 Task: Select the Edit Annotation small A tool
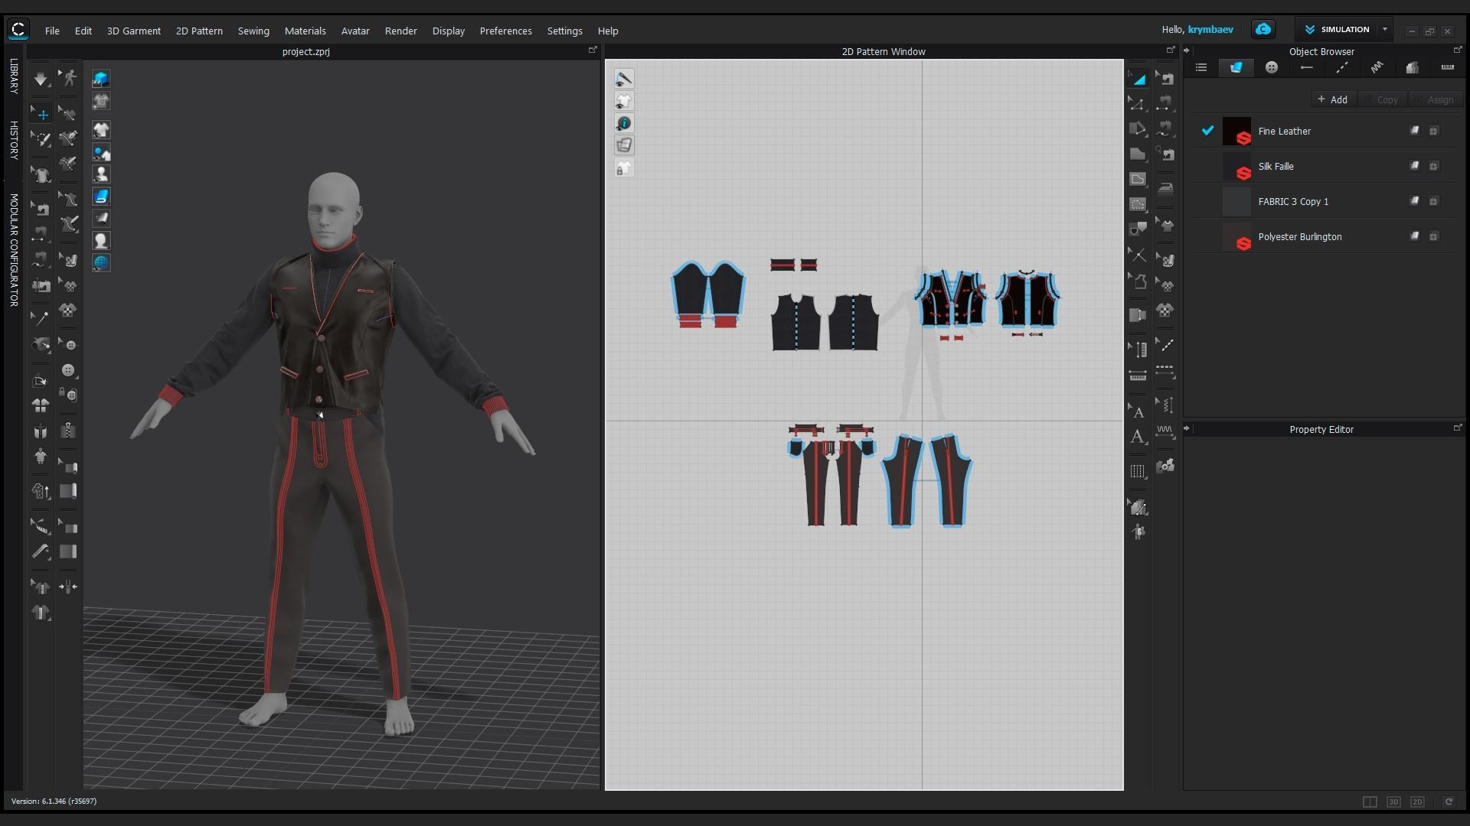(x=1138, y=411)
